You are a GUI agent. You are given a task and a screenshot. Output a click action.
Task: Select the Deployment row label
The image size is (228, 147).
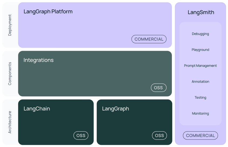(10, 25)
